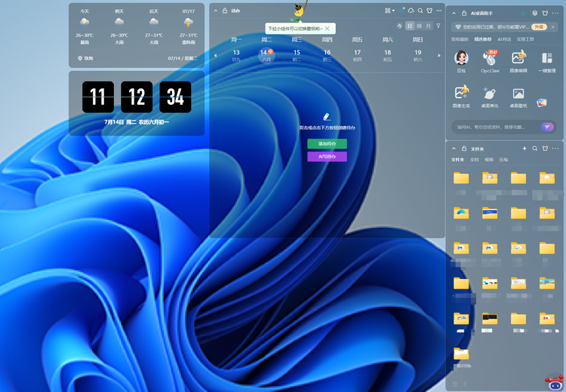Switch to 精选推荐 tab

[x=483, y=39]
